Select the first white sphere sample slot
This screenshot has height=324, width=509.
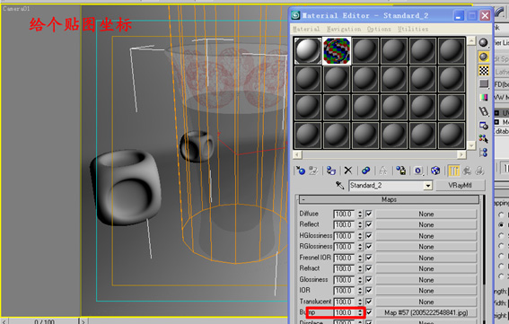click(308, 50)
